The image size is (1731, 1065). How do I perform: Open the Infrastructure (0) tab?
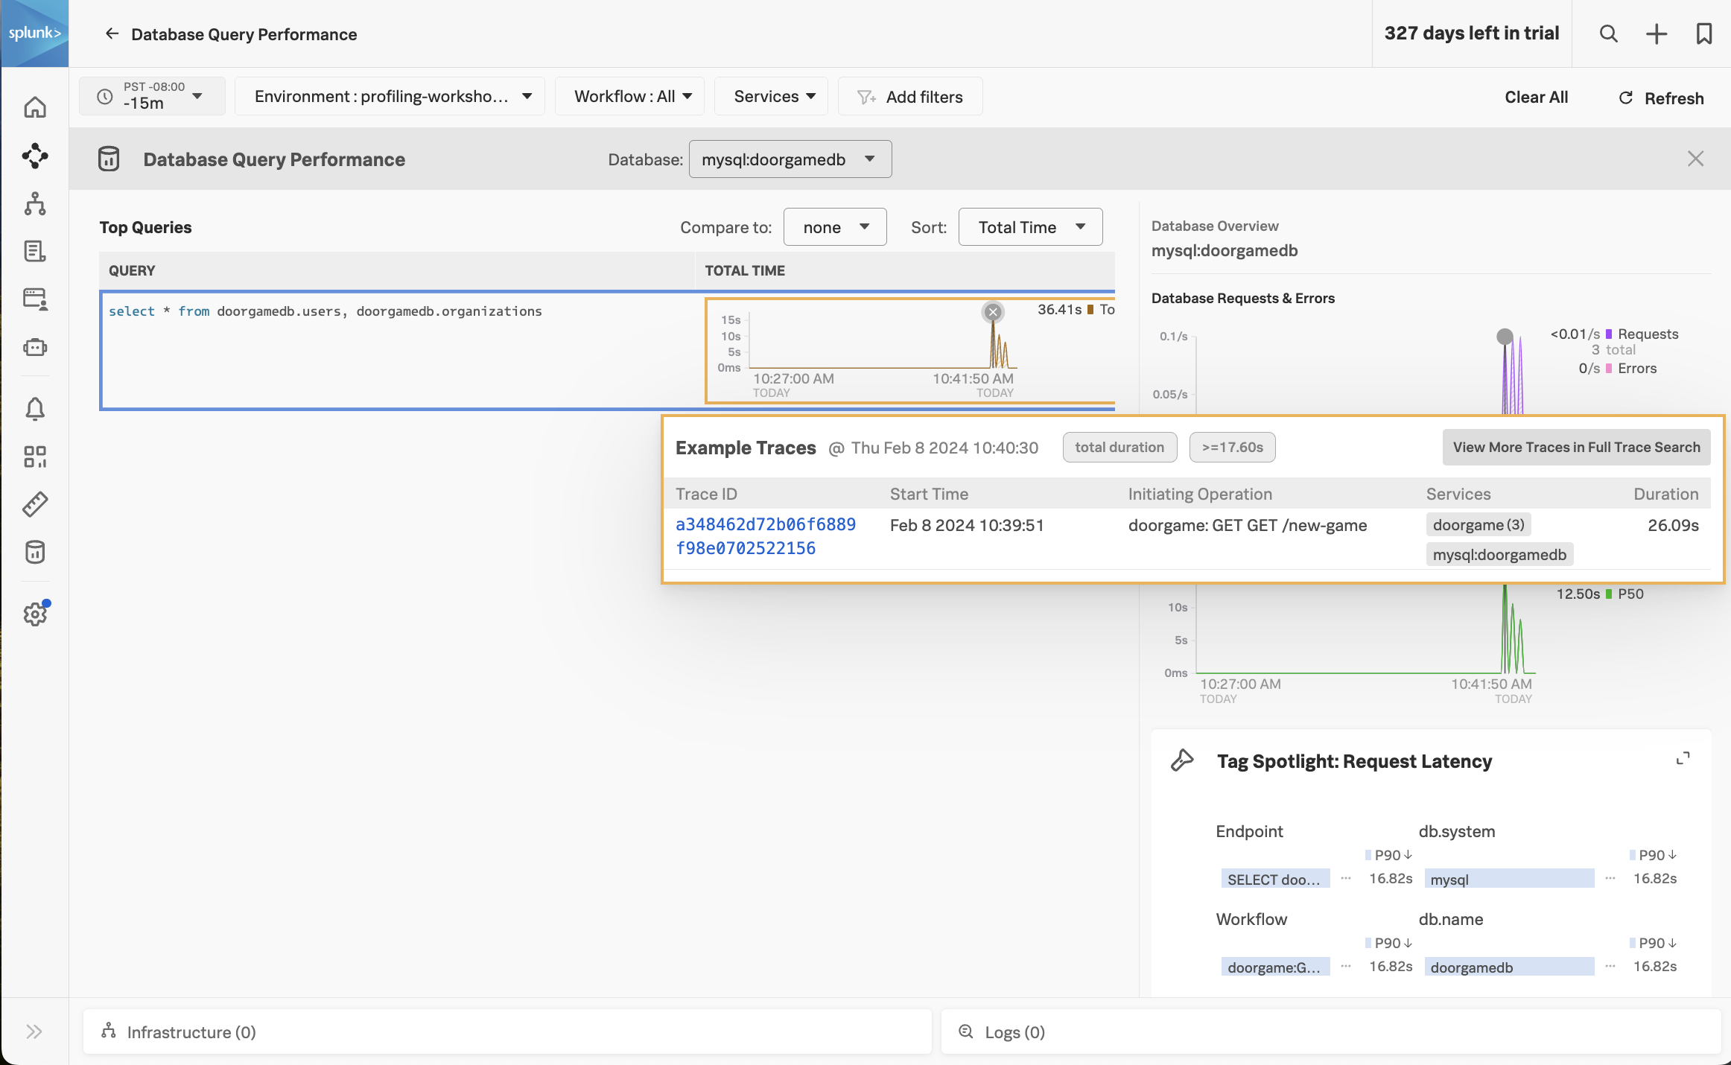[x=191, y=1032]
